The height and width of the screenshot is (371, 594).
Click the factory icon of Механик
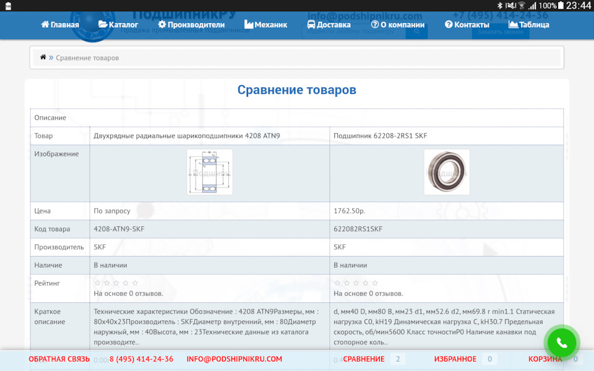249,24
